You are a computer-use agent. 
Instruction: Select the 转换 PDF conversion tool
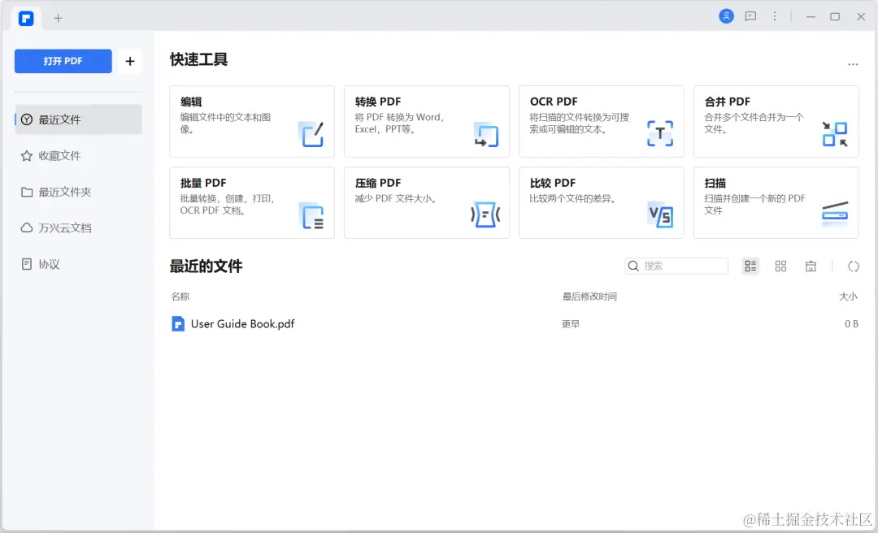[x=426, y=121]
